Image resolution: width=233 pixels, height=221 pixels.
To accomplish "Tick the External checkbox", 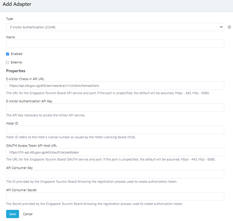I will 7,63.
